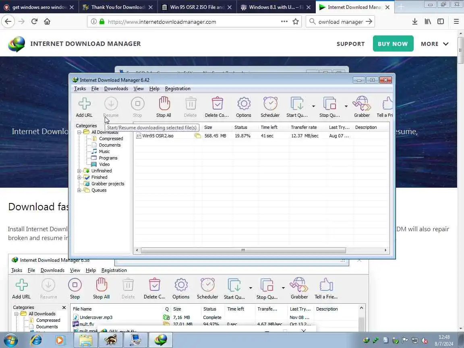This screenshot has width=464, height=348.
Task: Open Windows Start button
Action: coord(10,340)
